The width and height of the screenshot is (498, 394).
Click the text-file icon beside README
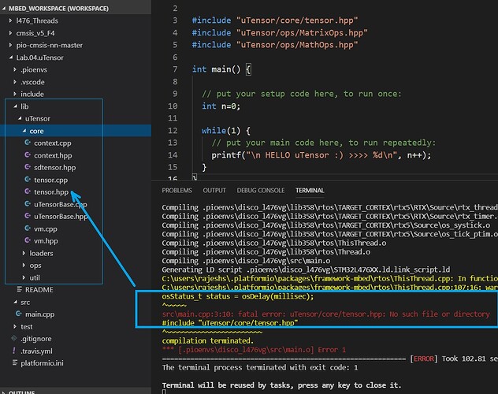tap(20, 289)
